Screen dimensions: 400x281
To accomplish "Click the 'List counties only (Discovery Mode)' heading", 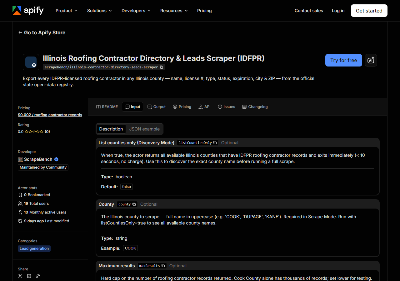I will point(137,143).
